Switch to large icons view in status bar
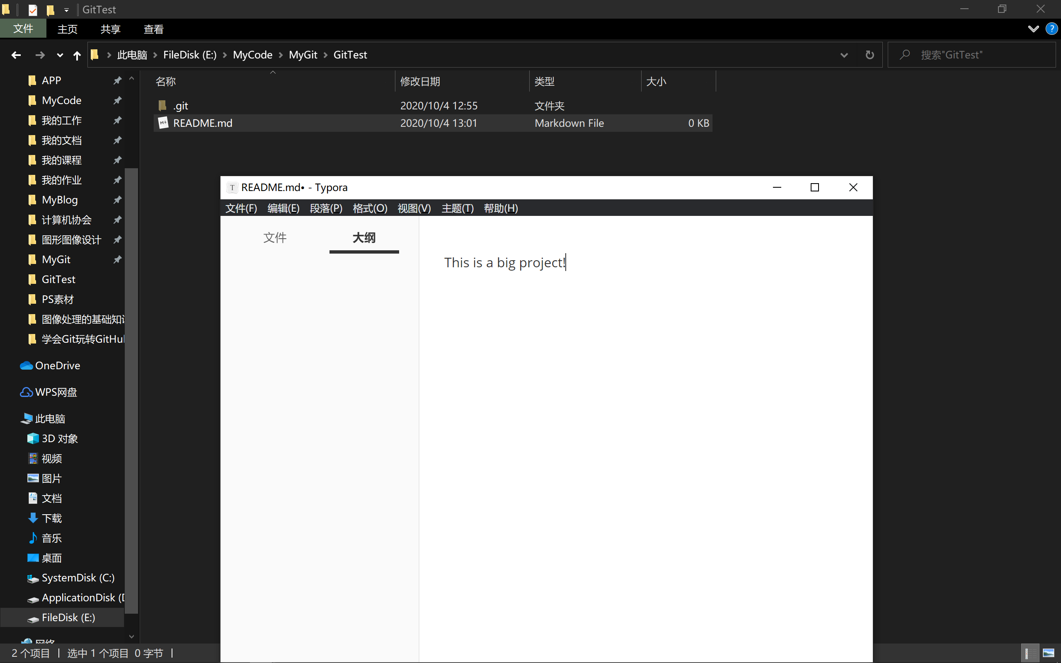The width and height of the screenshot is (1061, 663). 1048,653
